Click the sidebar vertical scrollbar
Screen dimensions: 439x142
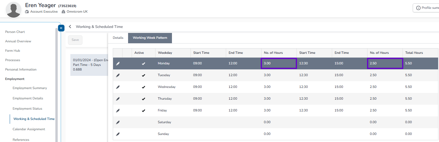tap(57, 85)
